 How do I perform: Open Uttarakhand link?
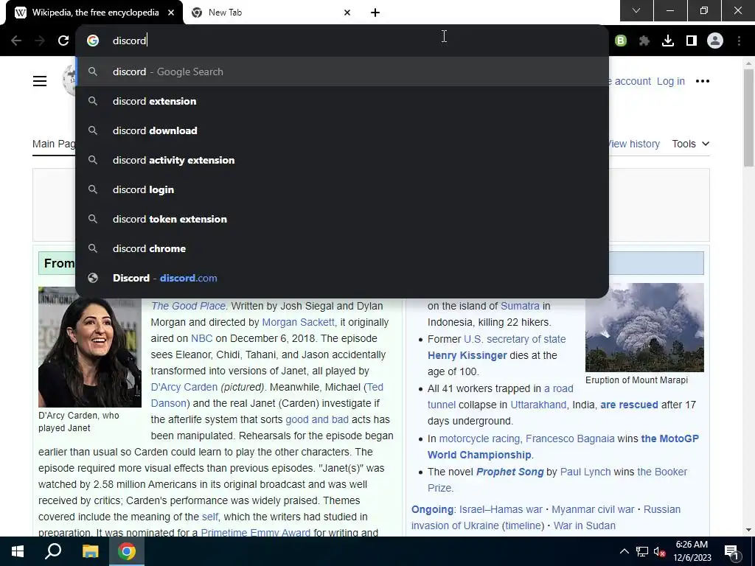[x=538, y=405]
